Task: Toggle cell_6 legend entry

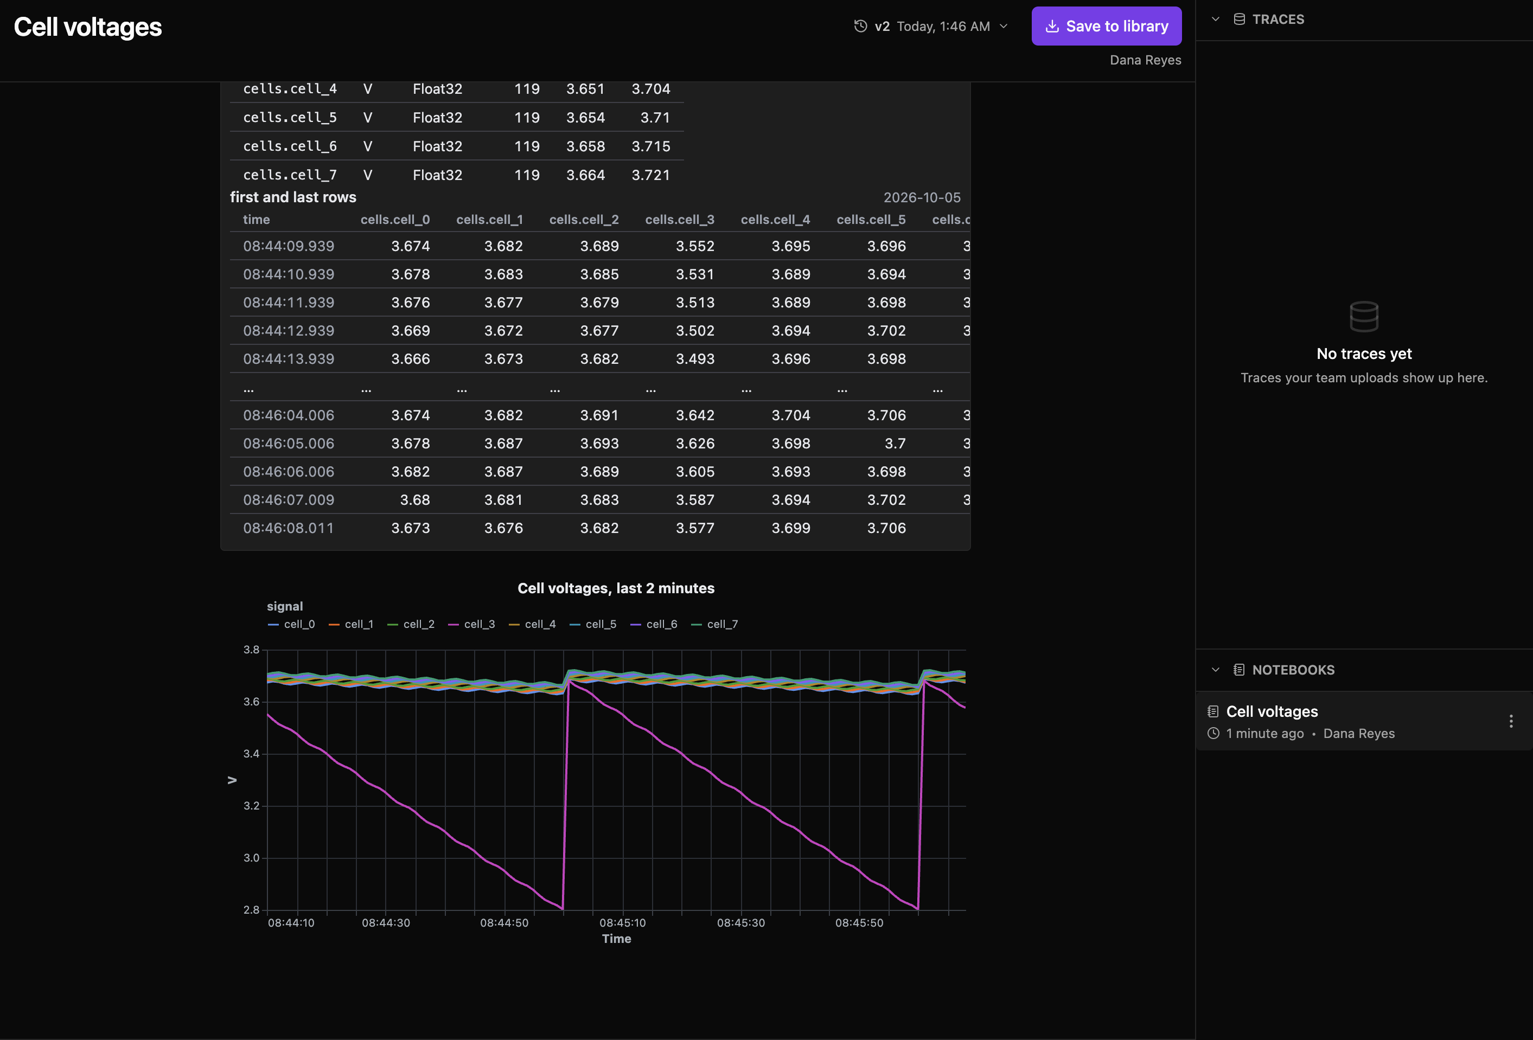Action: pyautogui.click(x=653, y=625)
